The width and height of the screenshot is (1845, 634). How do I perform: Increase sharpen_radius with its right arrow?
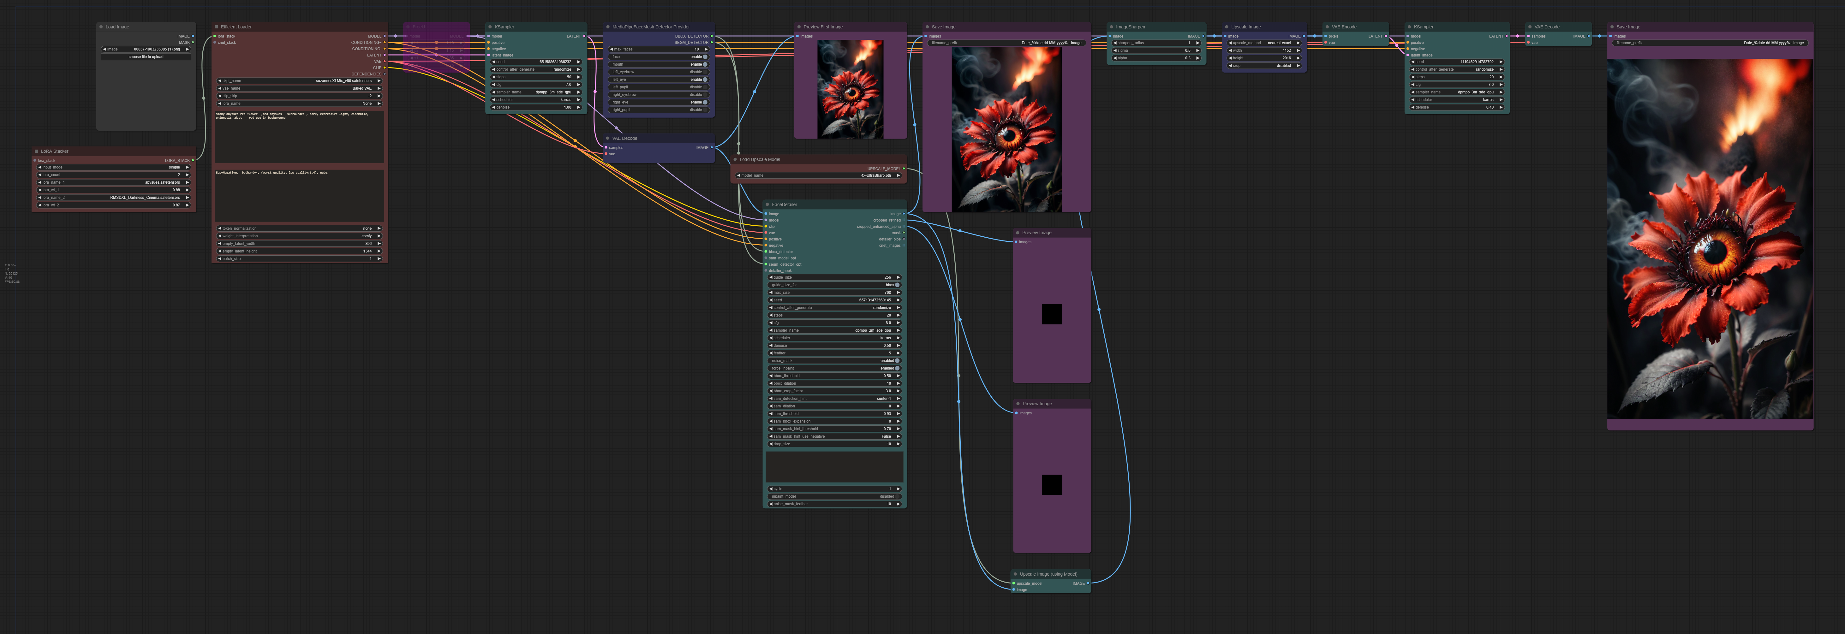tap(1197, 43)
